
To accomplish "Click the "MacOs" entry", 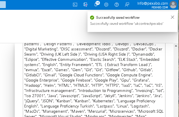I will [x=32, y=111].
